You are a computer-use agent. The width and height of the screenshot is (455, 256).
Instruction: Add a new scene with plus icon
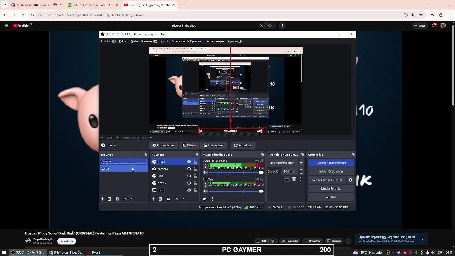point(103,199)
